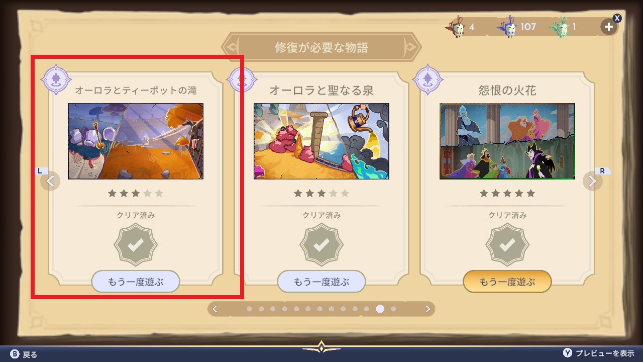Image resolution: width=643 pixels, height=362 pixels.
Task: Open the plus button to add currency
Action: coord(609,27)
